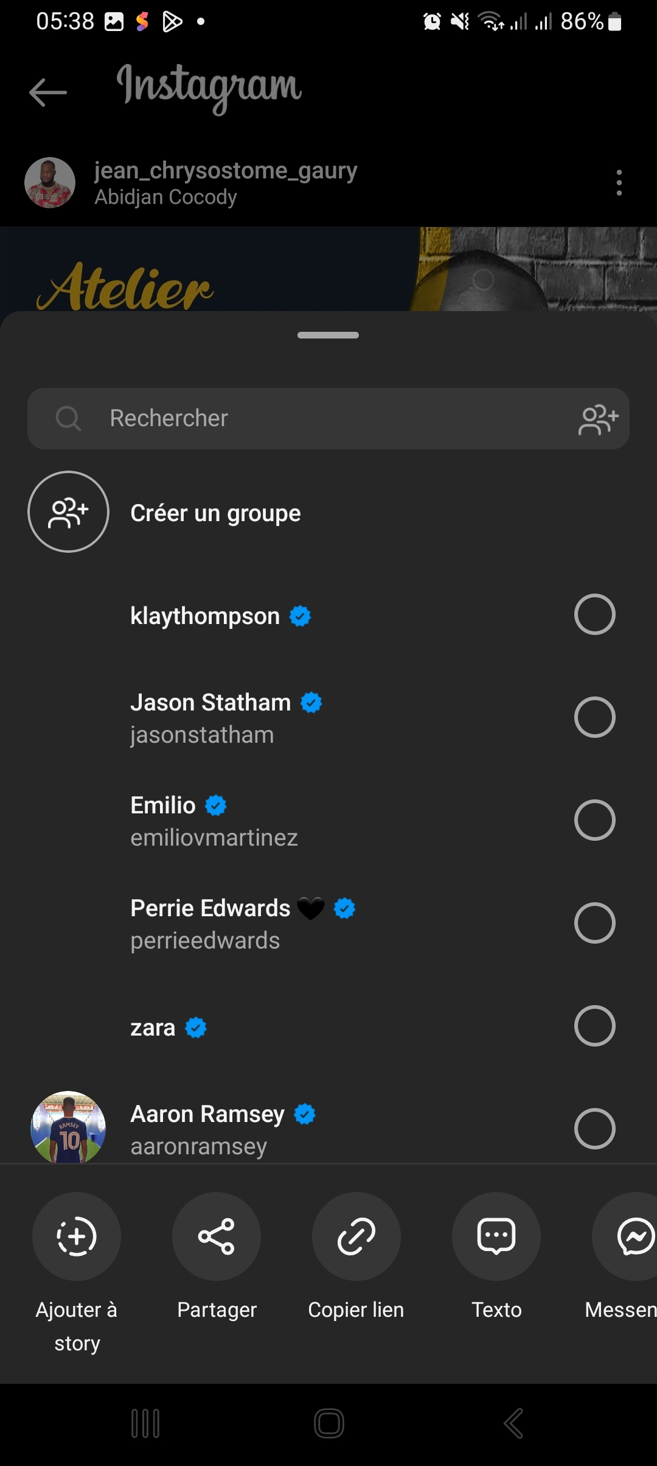
Task: Tap the Créer un groupe label
Action: [215, 513]
